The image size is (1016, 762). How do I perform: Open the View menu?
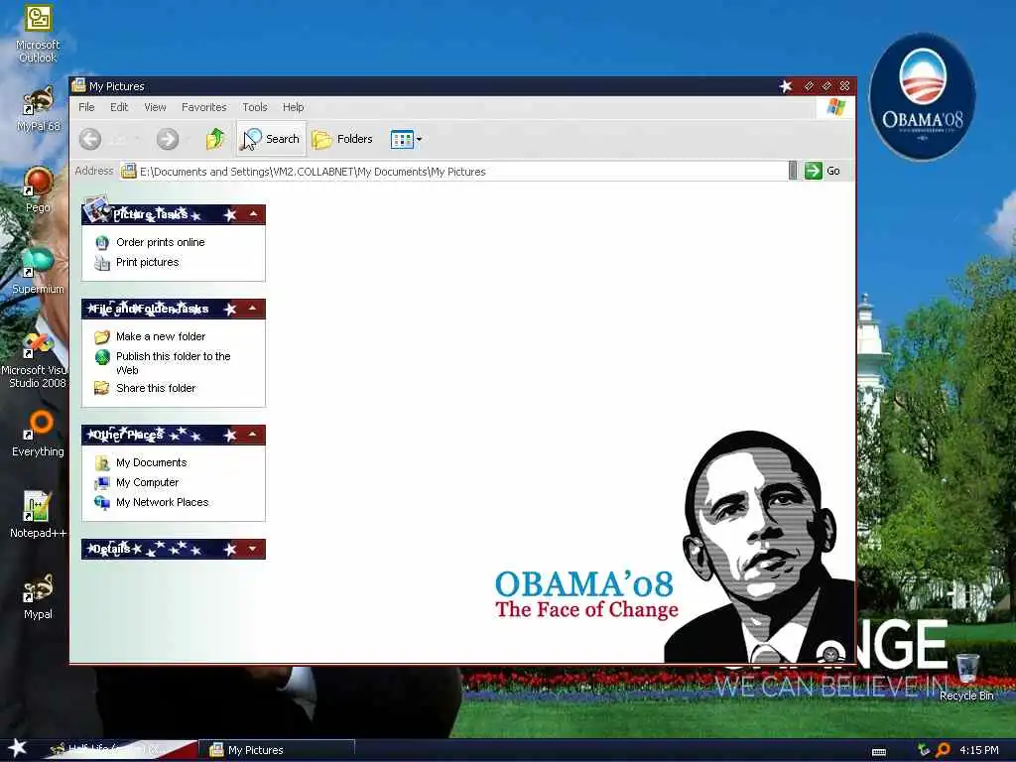[155, 107]
